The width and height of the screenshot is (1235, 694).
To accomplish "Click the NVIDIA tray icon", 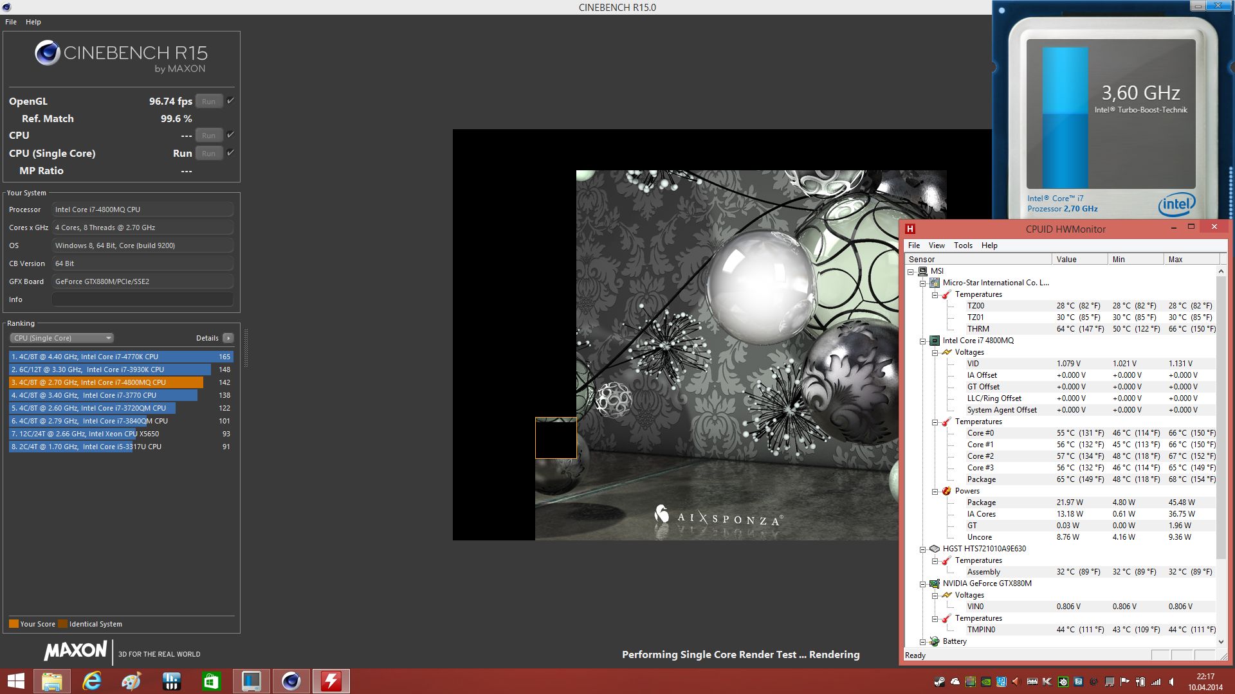I will (x=985, y=682).
